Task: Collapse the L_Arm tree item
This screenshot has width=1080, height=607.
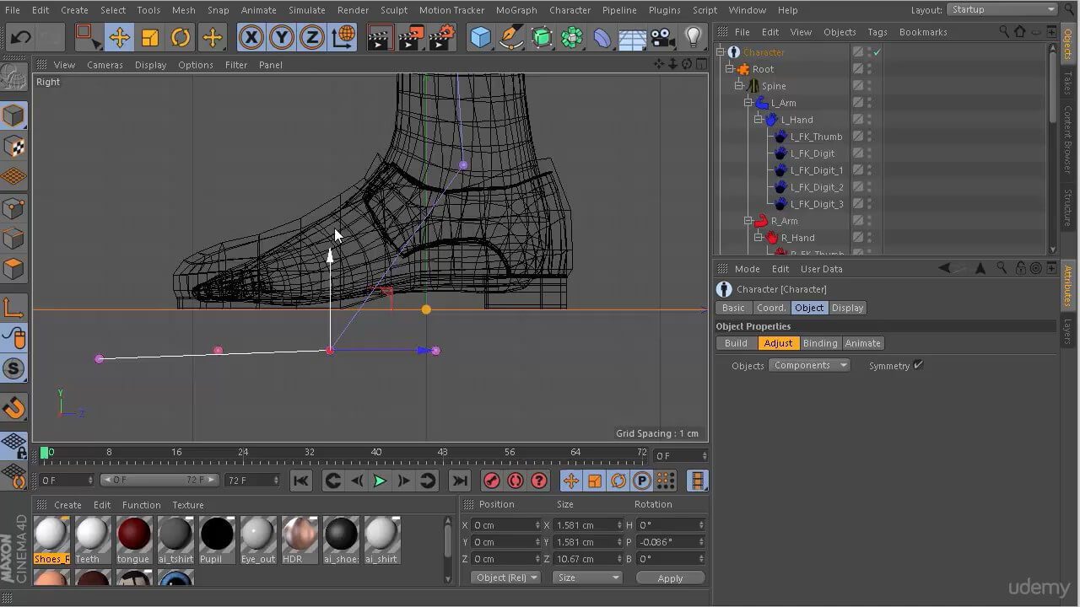Action: (x=748, y=103)
